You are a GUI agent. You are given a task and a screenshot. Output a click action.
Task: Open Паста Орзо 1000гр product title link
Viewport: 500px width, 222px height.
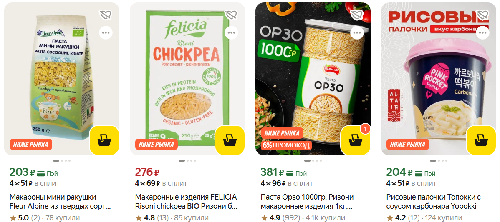[x=307, y=202]
